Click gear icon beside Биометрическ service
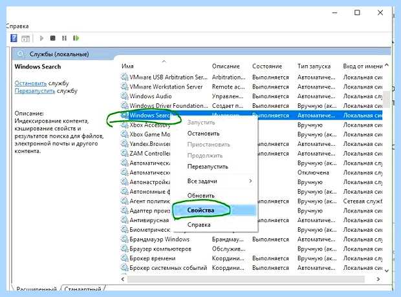 [x=124, y=230]
